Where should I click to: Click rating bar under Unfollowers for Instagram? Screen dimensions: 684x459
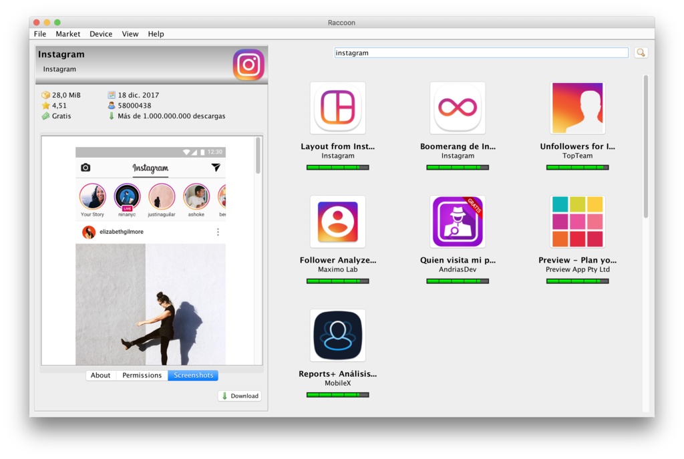pos(578,168)
